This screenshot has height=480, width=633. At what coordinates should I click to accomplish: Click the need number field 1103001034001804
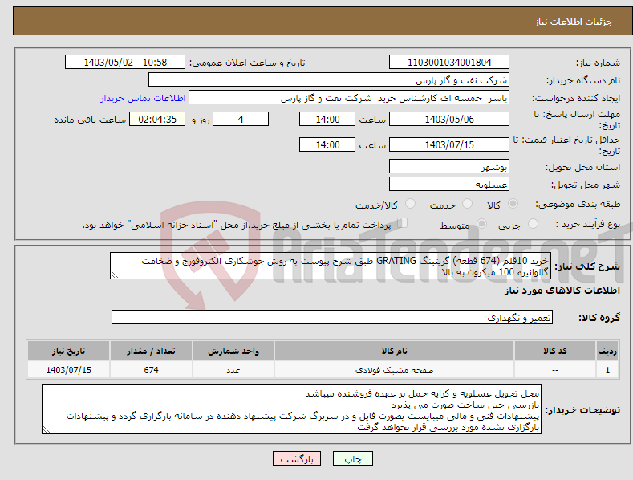pos(449,63)
